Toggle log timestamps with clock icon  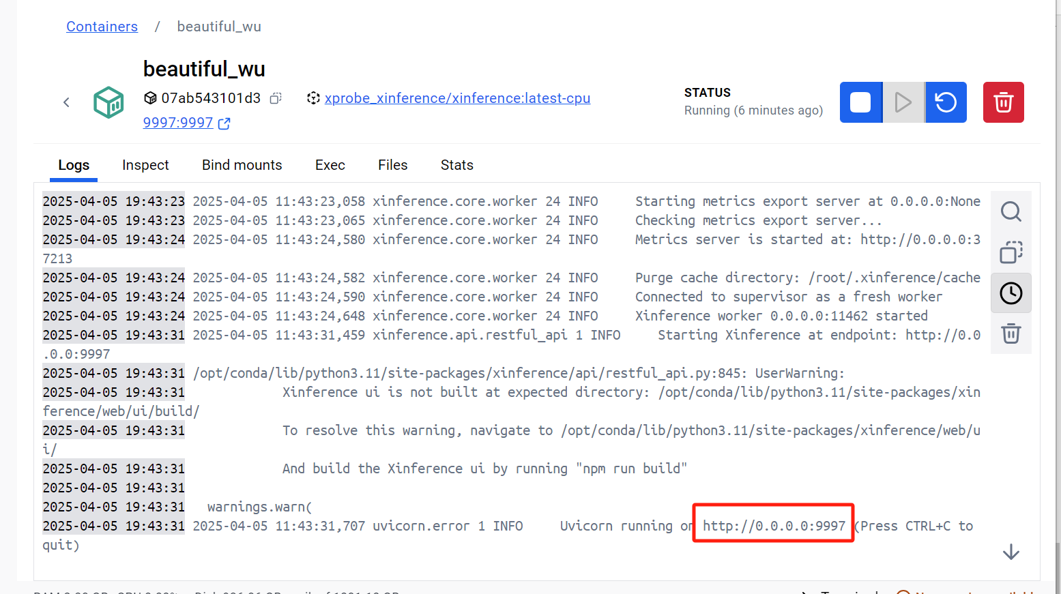click(1011, 293)
